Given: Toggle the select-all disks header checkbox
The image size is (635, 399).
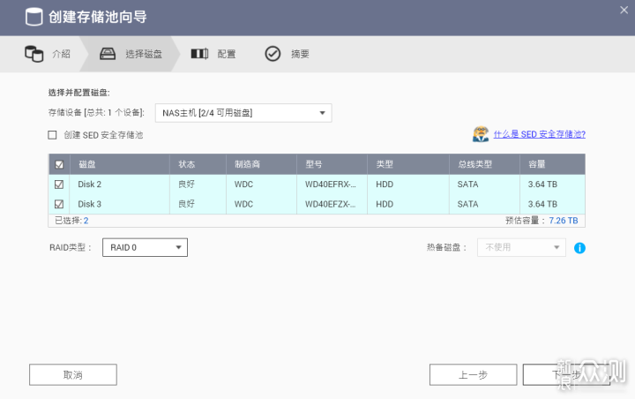Looking at the screenshot, I should tap(59, 164).
